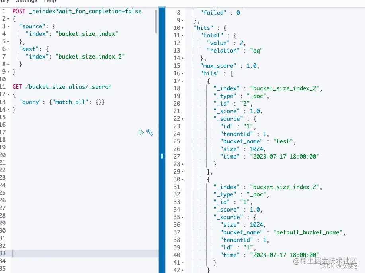This screenshot has width=365, height=273.
Task: Click "_index" value on output line 31
Action: tap(285, 187)
